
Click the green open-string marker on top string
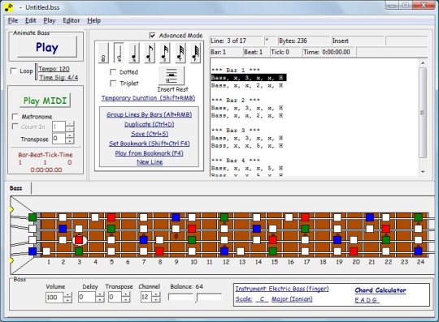click(x=33, y=217)
